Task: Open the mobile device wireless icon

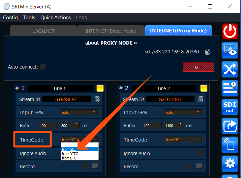Action: click(x=230, y=145)
